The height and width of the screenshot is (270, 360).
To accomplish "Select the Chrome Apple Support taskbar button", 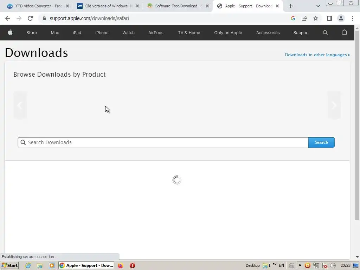I will (x=86, y=265).
